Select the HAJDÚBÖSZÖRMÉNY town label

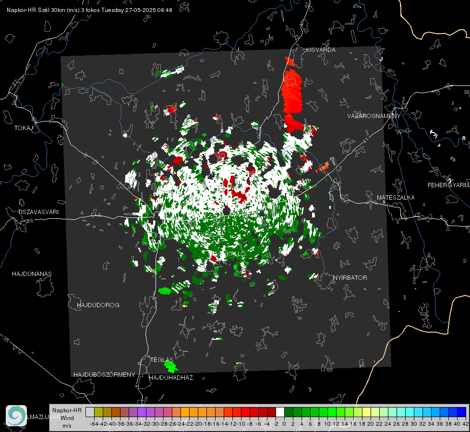coord(104,375)
